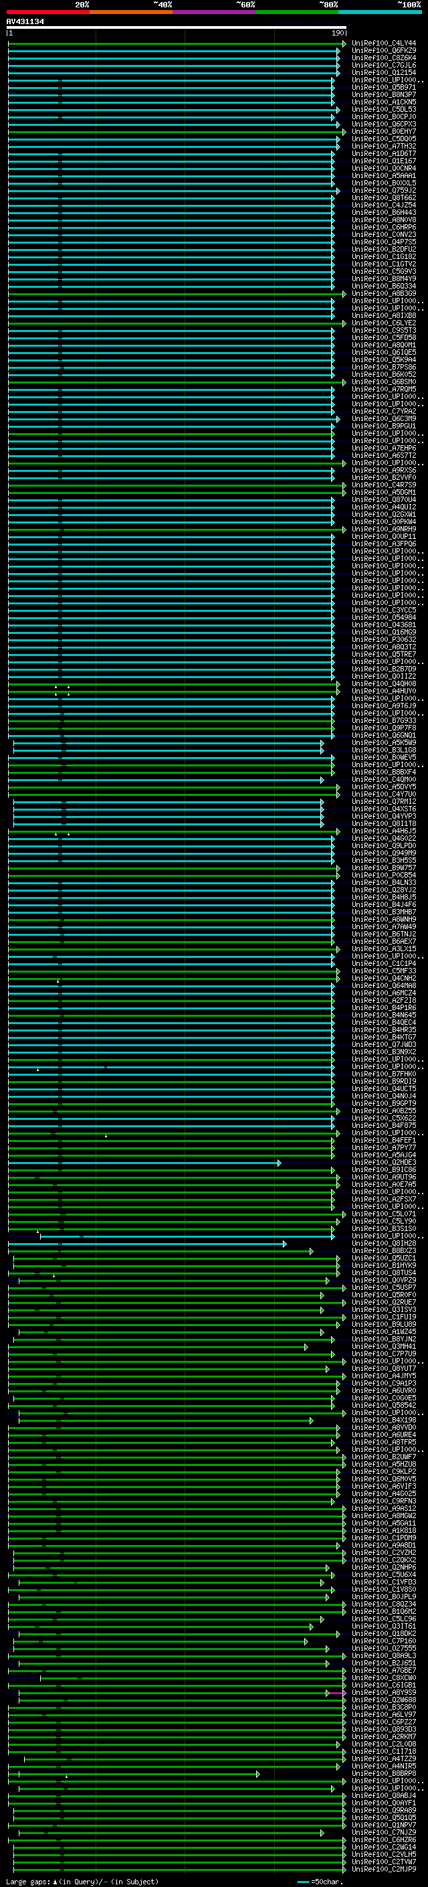The width and height of the screenshot is (428, 1887).
Task: Click the red 20% identity color band
Action: coord(47,12)
